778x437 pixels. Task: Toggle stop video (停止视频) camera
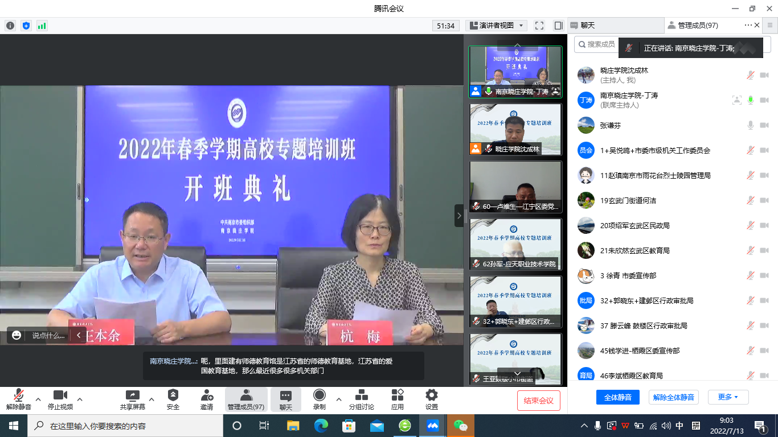pyautogui.click(x=60, y=395)
